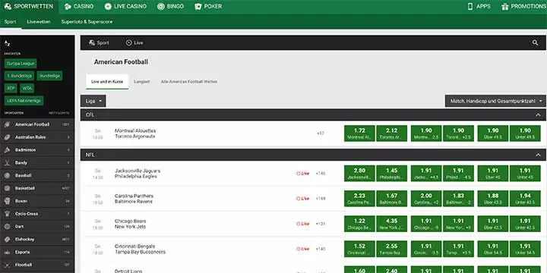The image size is (547, 273).
Task: Click the search magnifier icon
Action: [535, 42]
